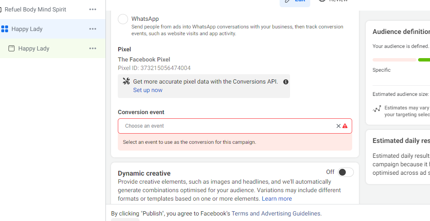Click the Audience definition heading
Viewport: 430px width, 221px height.
tap(401, 32)
